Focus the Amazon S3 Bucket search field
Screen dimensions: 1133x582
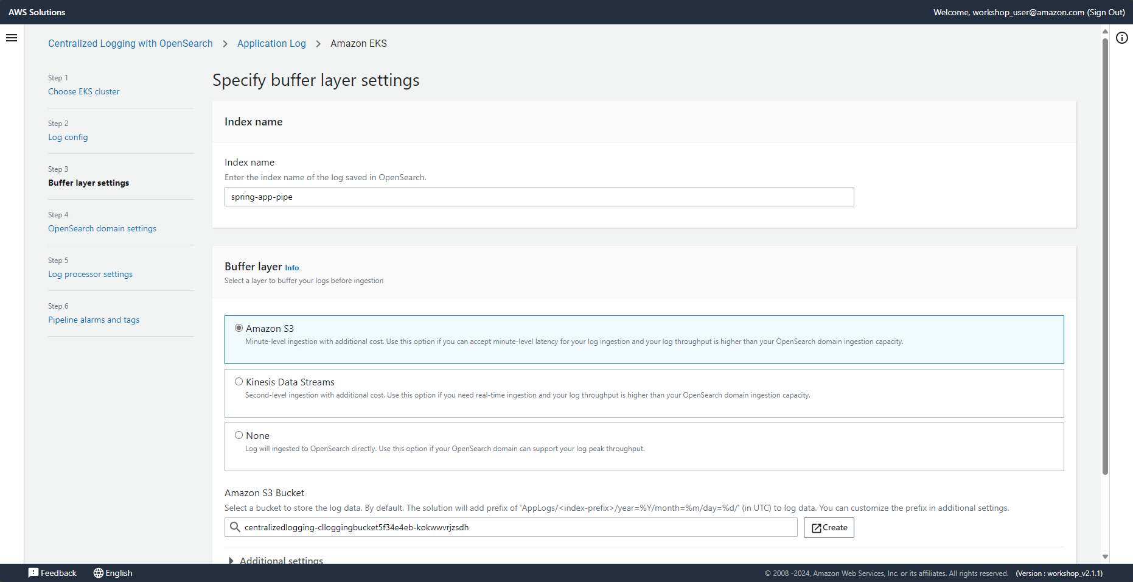[x=511, y=527]
